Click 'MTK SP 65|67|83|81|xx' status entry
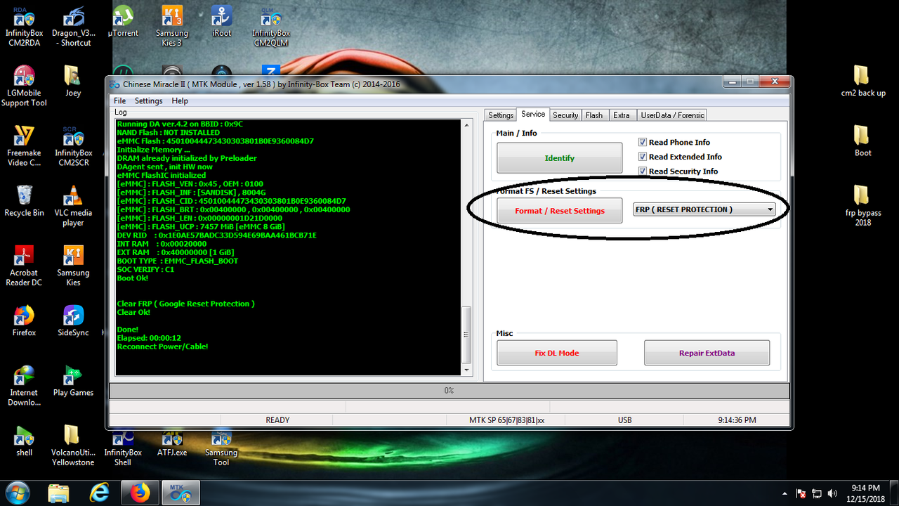This screenshot has width=899, height=506. coord(506,420)
